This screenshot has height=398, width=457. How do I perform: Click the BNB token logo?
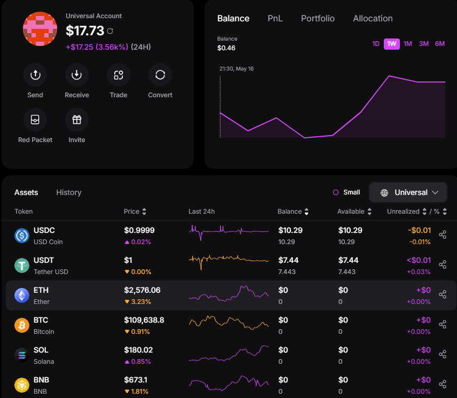coord(22,385)
